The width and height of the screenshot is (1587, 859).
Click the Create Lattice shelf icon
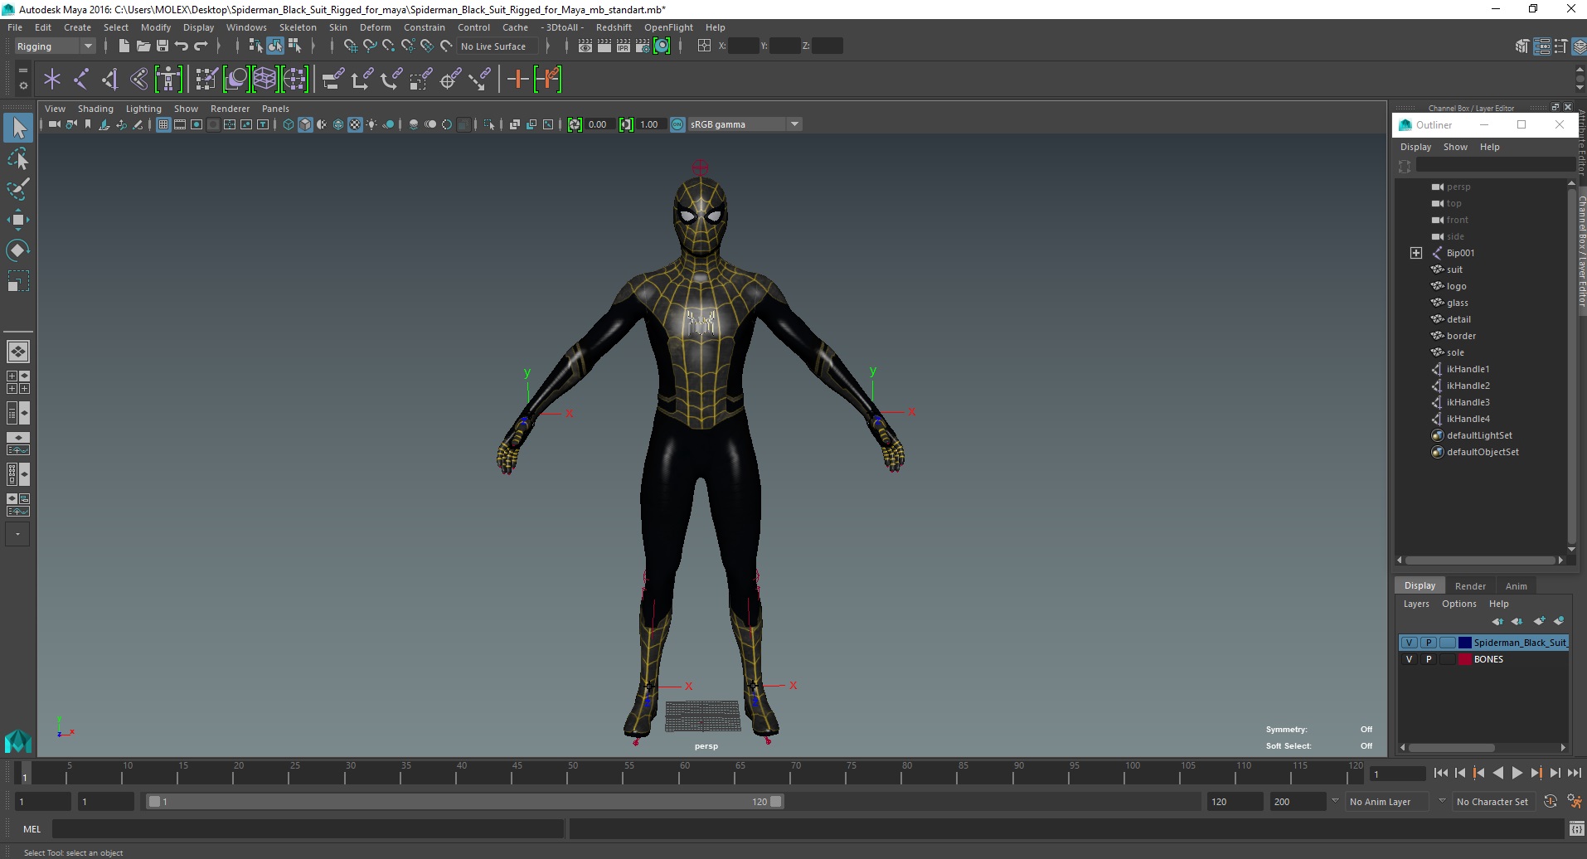(x=264, y=80)
